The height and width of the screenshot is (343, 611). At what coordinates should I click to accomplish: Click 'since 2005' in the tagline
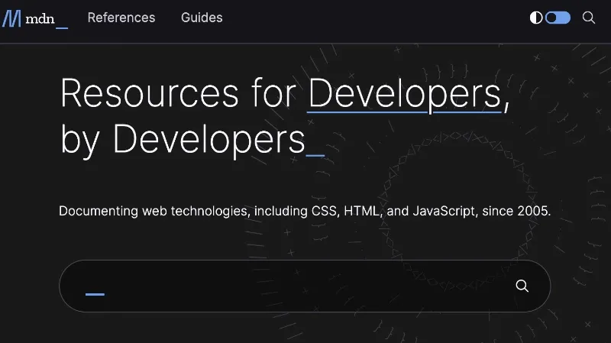click(x=516, y=211)
